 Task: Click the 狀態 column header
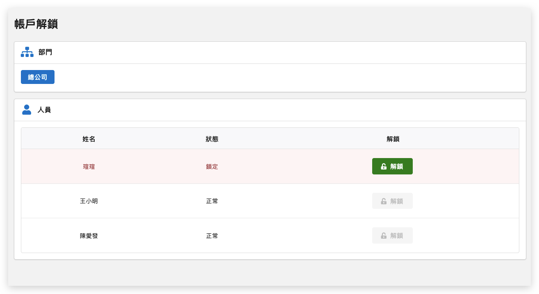point(212,139)
